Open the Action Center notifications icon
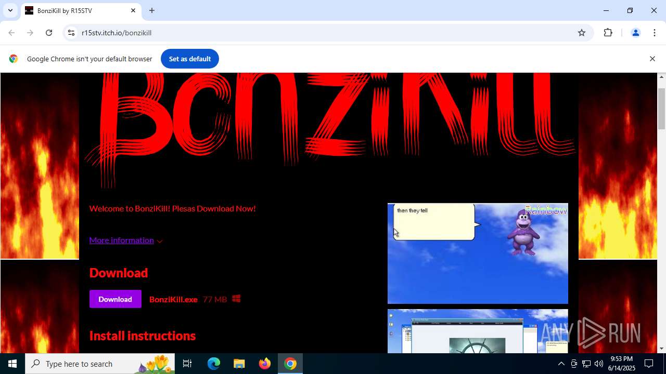 (x=649, y=364)
